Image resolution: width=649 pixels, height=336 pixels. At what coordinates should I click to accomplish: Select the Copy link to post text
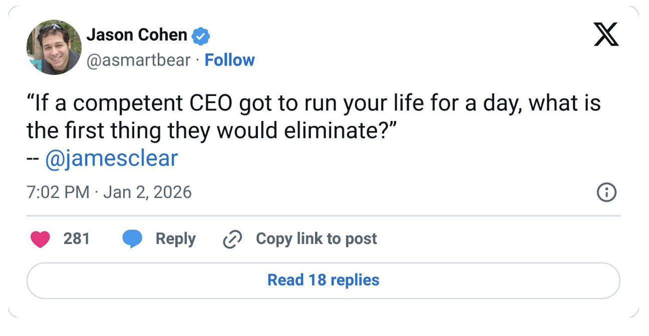coord(316,238)
